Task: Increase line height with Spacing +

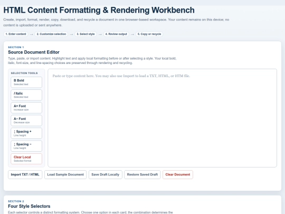Action: tap(26, 133)
